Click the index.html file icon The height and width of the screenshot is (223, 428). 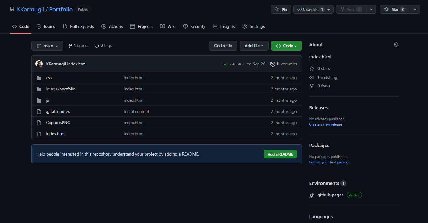[x=39, y=134]
